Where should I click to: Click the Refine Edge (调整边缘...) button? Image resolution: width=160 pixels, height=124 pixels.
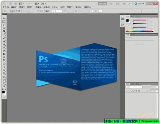[97, 11]
